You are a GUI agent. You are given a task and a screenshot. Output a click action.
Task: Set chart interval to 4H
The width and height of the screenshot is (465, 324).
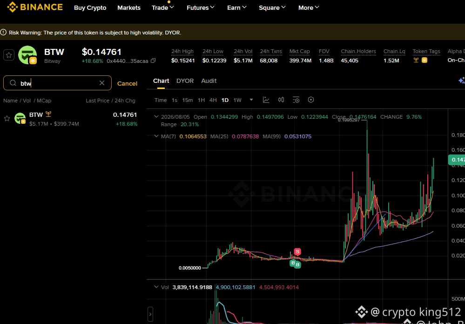[213, 100]
